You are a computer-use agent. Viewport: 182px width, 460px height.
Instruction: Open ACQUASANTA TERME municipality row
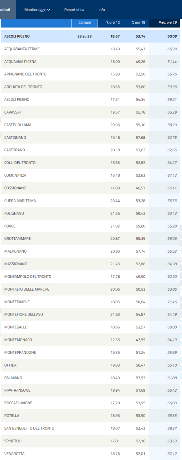pyautogui.click(x=90, y=49)
